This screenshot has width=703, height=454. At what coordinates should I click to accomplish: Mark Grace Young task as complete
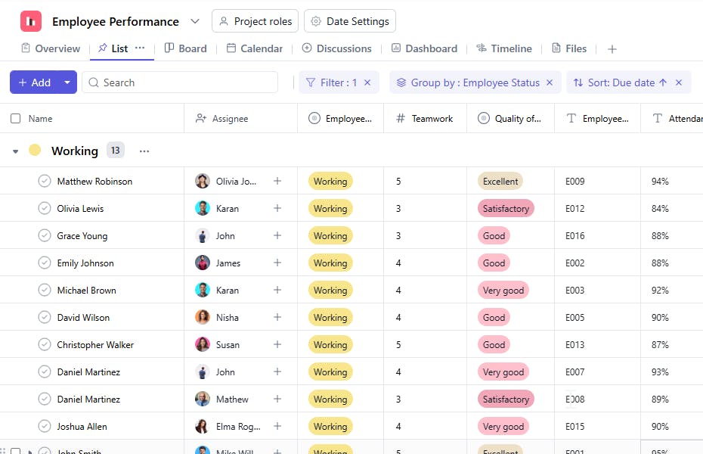(45, 235)
